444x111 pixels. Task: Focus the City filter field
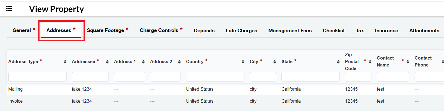click(x=263, y=77)
